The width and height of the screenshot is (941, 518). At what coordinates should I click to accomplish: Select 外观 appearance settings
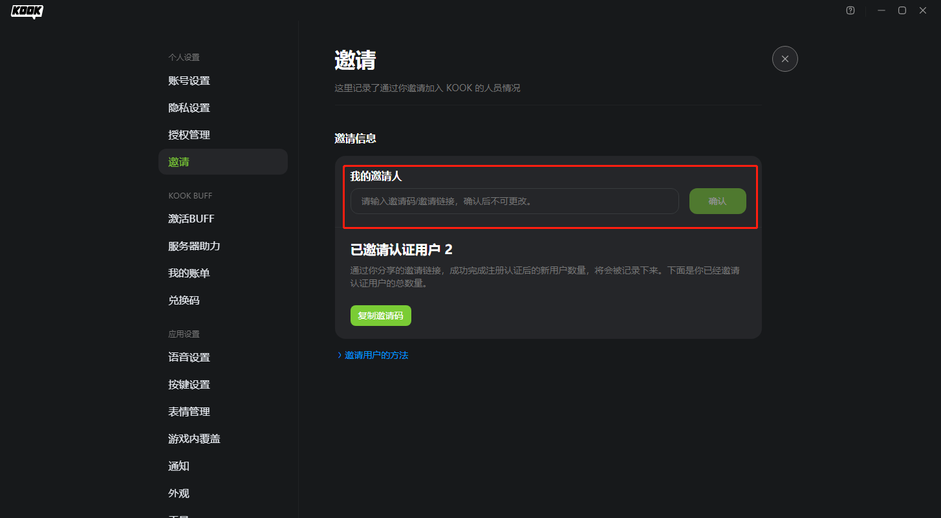pyautogui.click(x=223, y=493)
